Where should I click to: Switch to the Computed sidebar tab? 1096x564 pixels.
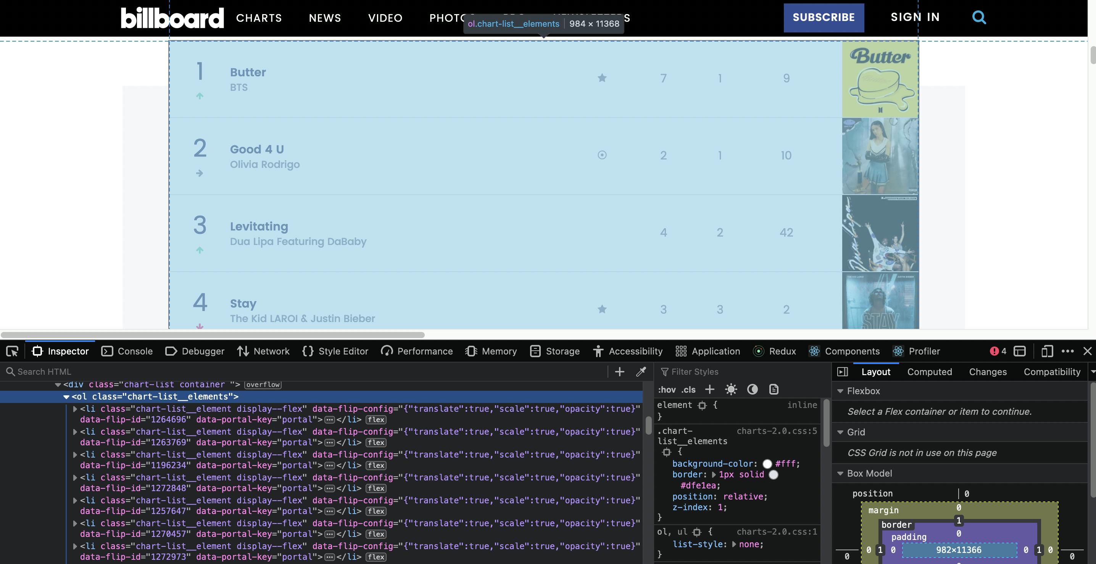click(930, 372)
